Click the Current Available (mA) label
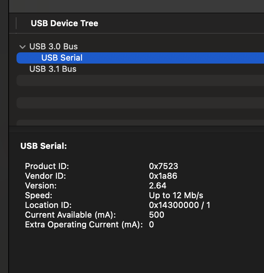 (70, 215)
